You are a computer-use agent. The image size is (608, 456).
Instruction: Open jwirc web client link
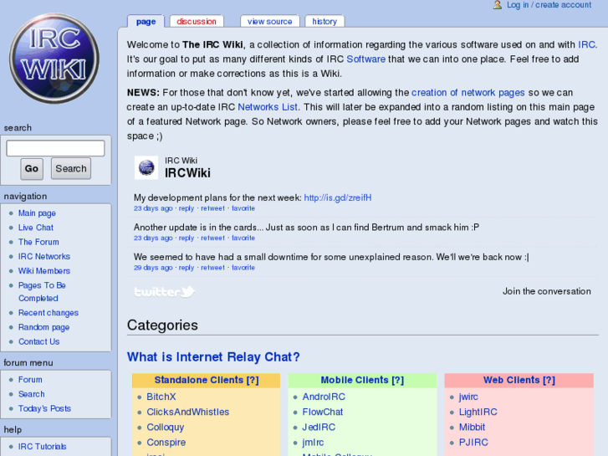click(468, 397)
